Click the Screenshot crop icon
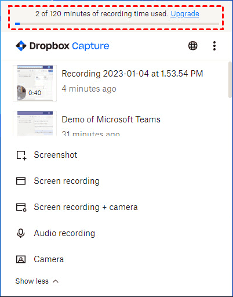Image resolution: width=233 pixels, height=297 pixels. tap(21, 155)
